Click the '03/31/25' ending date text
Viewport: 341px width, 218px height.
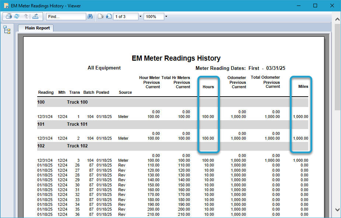pyautogui.click(x=275, y=68)
